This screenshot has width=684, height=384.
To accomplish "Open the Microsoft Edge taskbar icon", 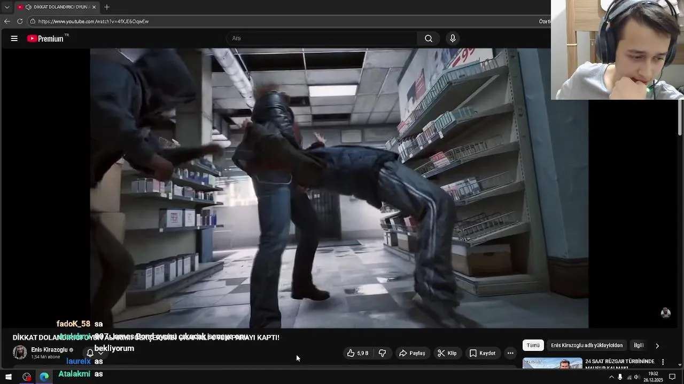I will tap(44, 377).
